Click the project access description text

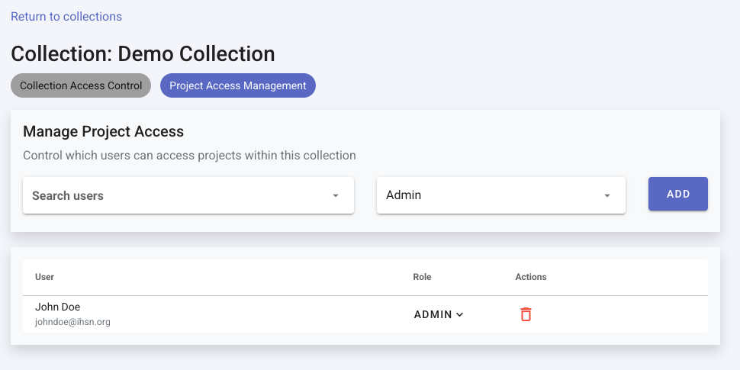(189, 156)
